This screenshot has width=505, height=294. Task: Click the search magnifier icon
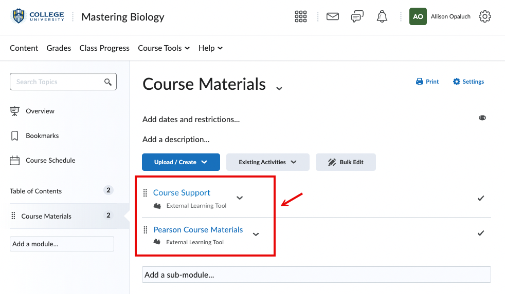pos(108,82)
